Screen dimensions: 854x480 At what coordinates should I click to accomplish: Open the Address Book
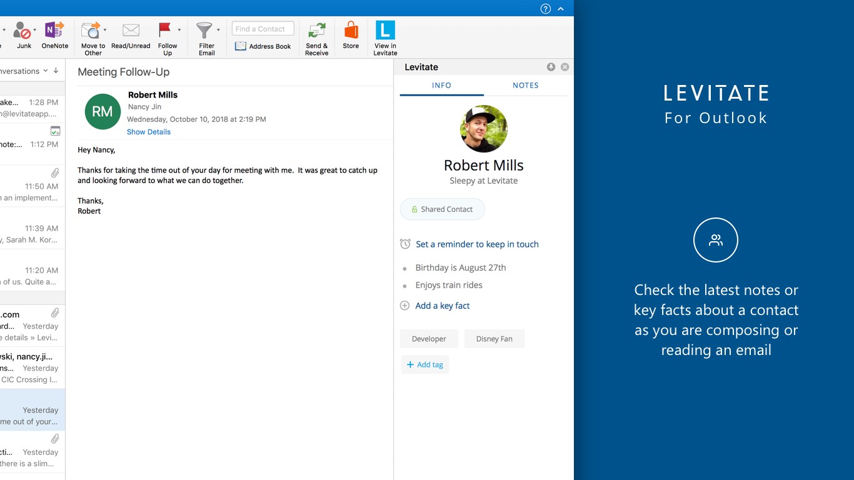click(263, 46)
